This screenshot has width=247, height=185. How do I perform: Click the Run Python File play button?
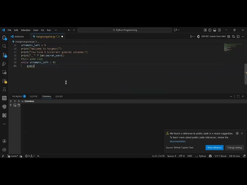point(191,37)
